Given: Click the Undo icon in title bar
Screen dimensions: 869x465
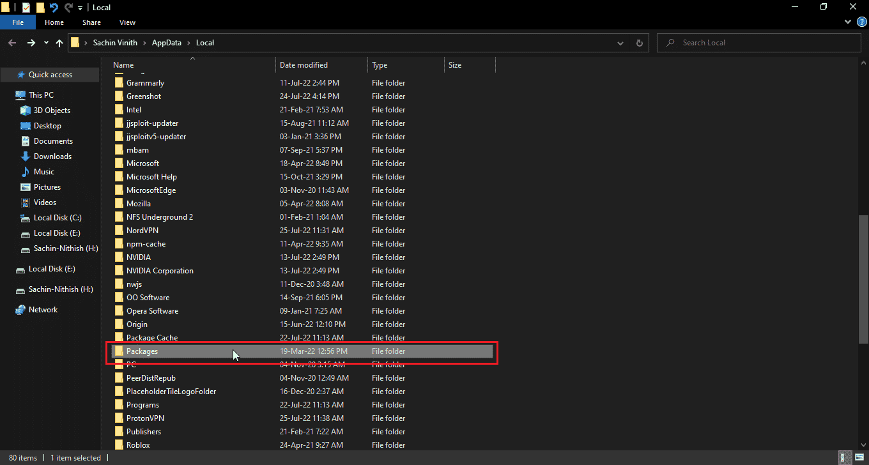Looking at the screenshot, I should 54,8.
